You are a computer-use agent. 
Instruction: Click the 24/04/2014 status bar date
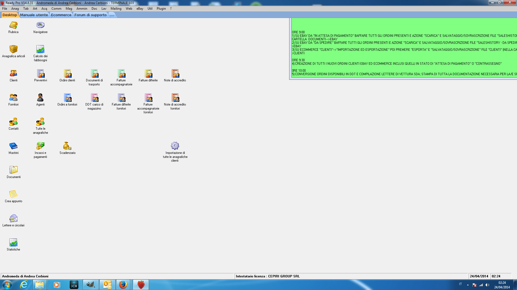pos(479,276)
